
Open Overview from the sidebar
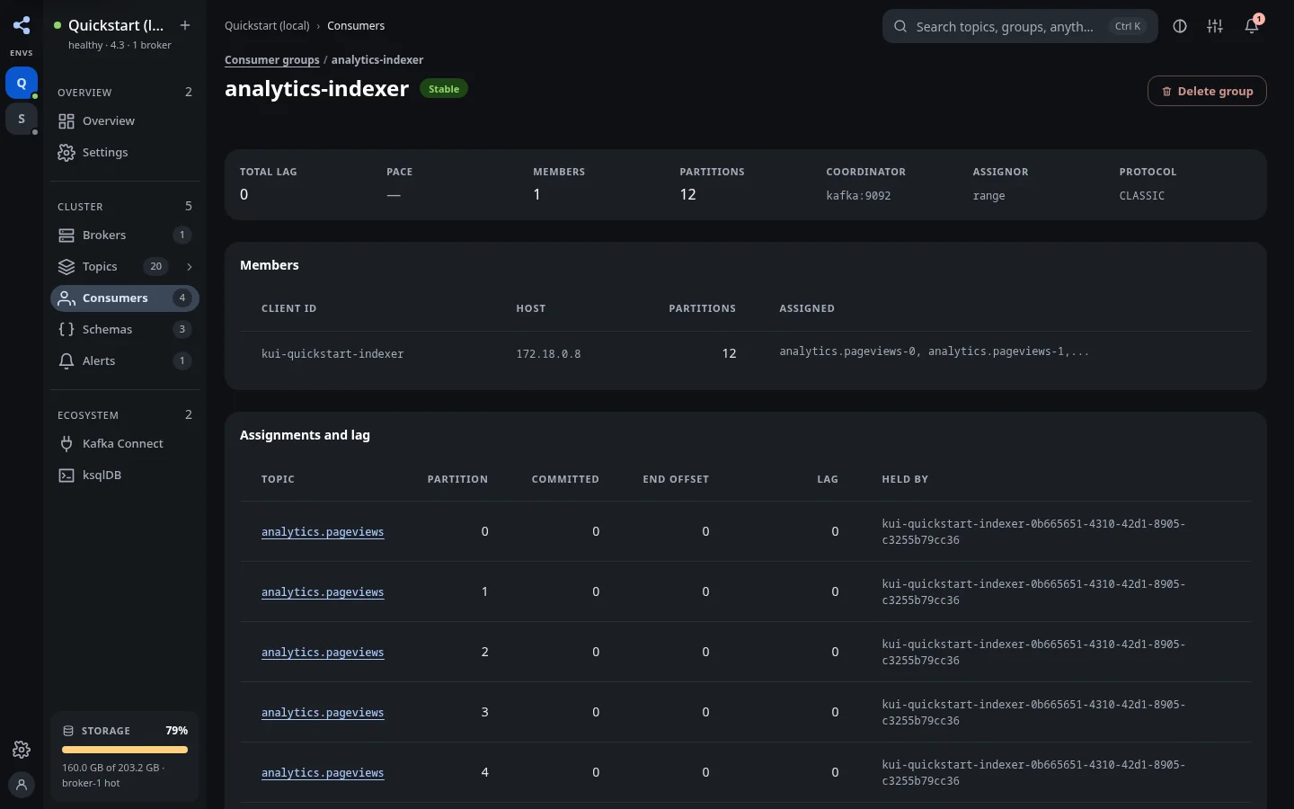pyautogui.click(x=125, y=121)
